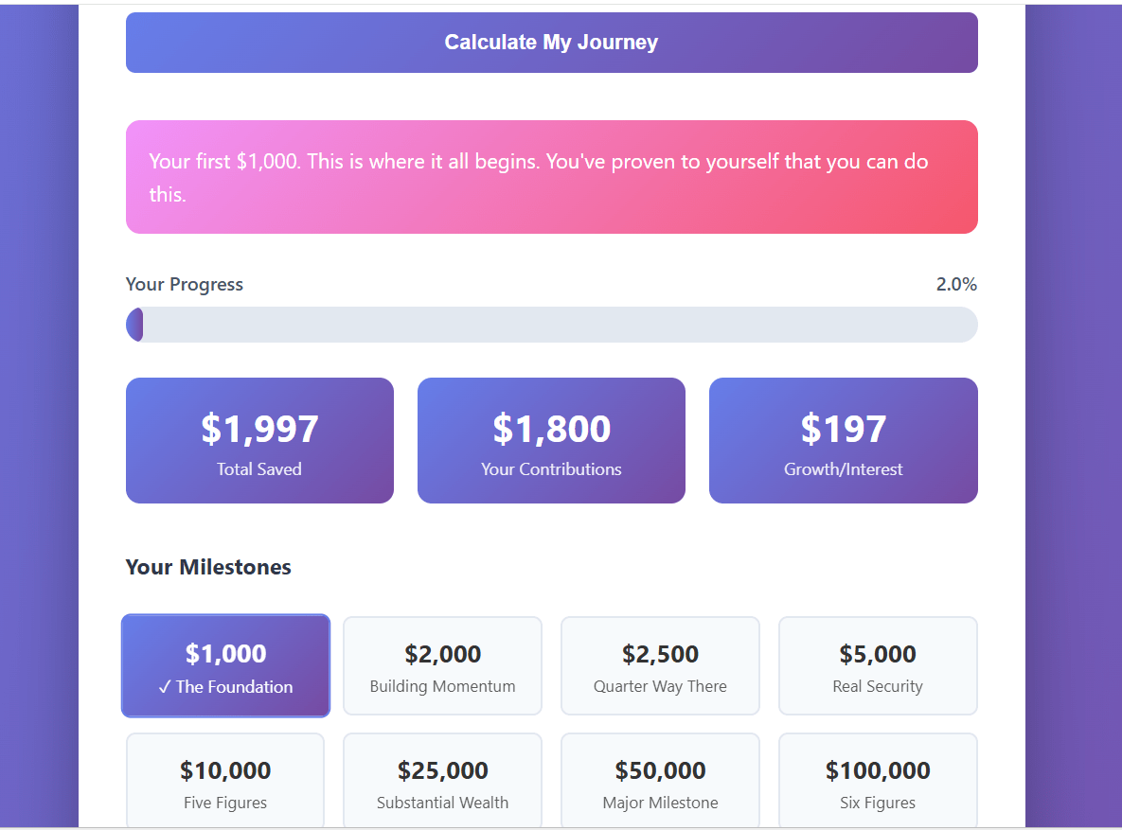Screen dimensions: 1122x830
Task: Click the $1,997 Total Saved card
Action: [259, 440]
